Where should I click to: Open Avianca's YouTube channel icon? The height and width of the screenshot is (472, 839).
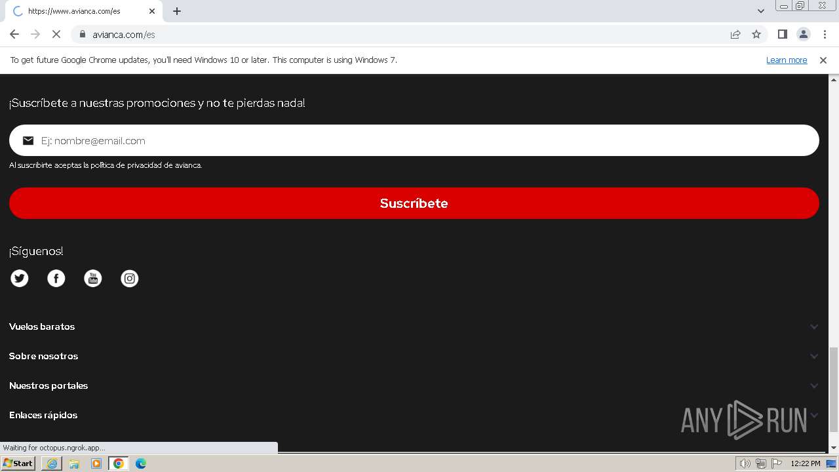[x=93, y=279]
